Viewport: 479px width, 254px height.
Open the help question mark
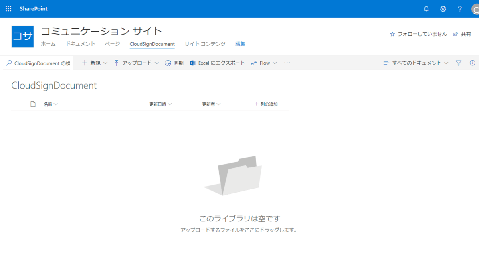click(x=460, y=9)
